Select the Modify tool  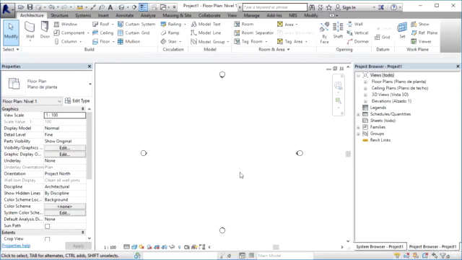tap(11, 32)
